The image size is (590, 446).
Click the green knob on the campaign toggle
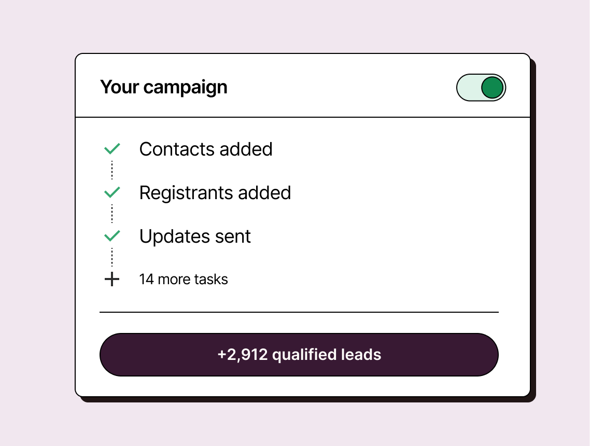point(492,88)
